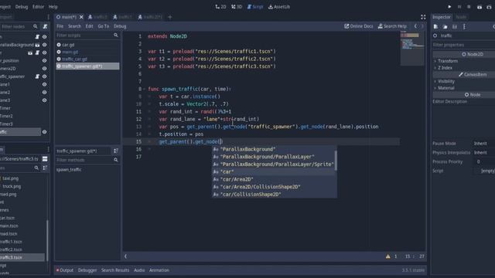Switch to the 2D workspace
Image resolution: width=495 pixels, height=278 pixels.
(x=220, y=7)
